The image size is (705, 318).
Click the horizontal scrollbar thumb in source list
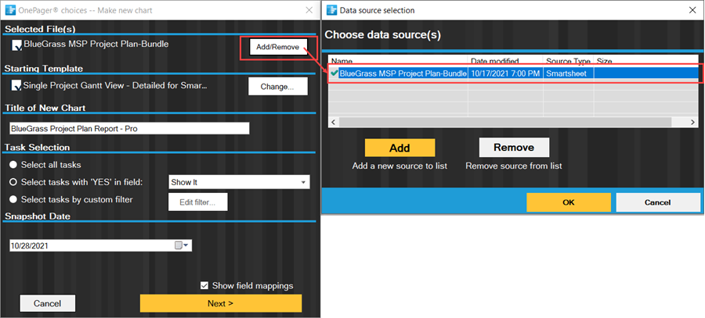(505, 122)
